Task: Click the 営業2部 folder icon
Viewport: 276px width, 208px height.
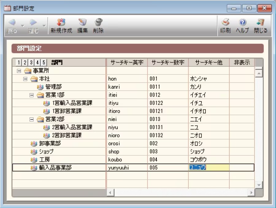Action: pyautogui.click(x=40, y=119)
